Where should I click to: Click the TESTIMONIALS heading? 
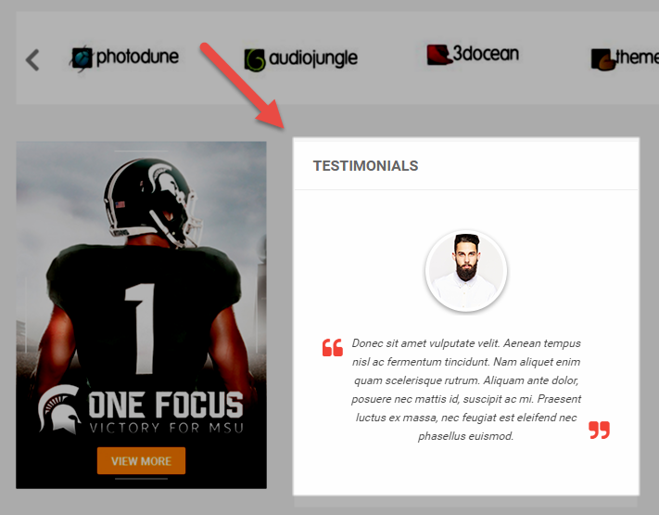(x=365, y=166)
